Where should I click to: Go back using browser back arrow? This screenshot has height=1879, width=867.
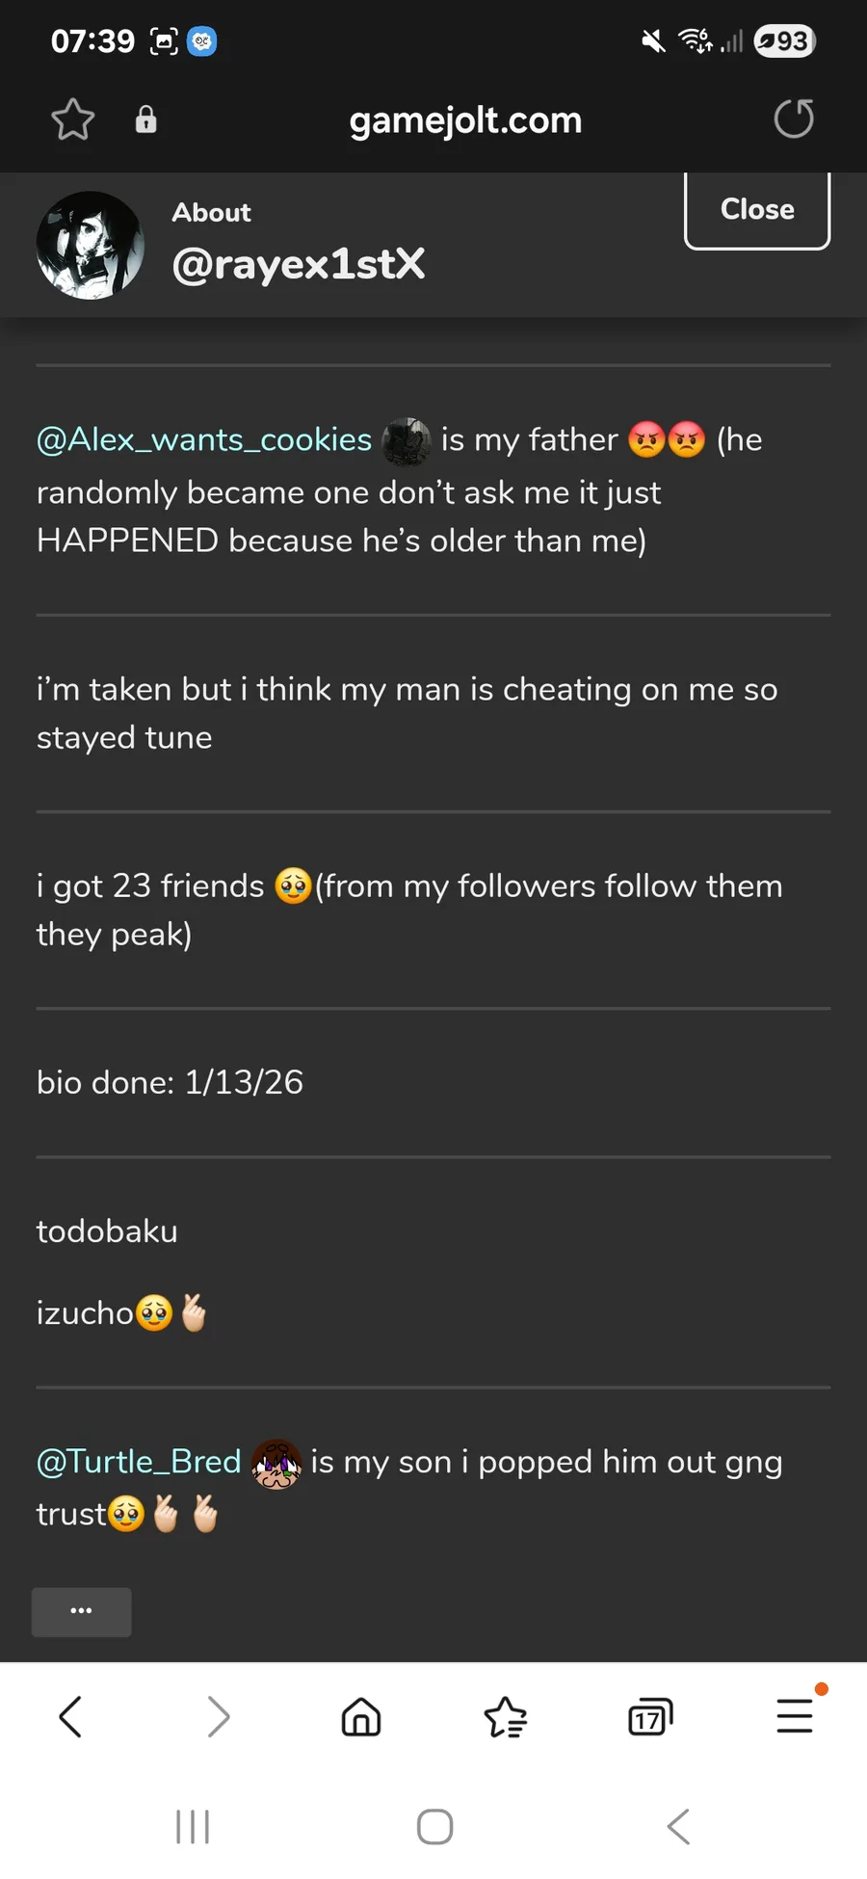70,1716
